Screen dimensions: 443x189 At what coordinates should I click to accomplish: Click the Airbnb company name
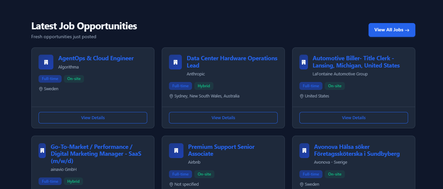pos(194,162)
